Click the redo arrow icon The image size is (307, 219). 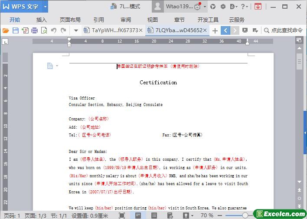click(63, 30)
